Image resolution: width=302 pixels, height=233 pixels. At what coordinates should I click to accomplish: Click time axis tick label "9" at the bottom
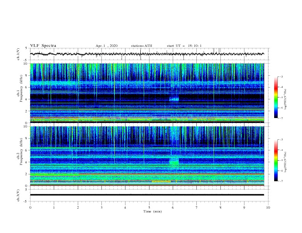pyautogui.click(x=244, y=207)
